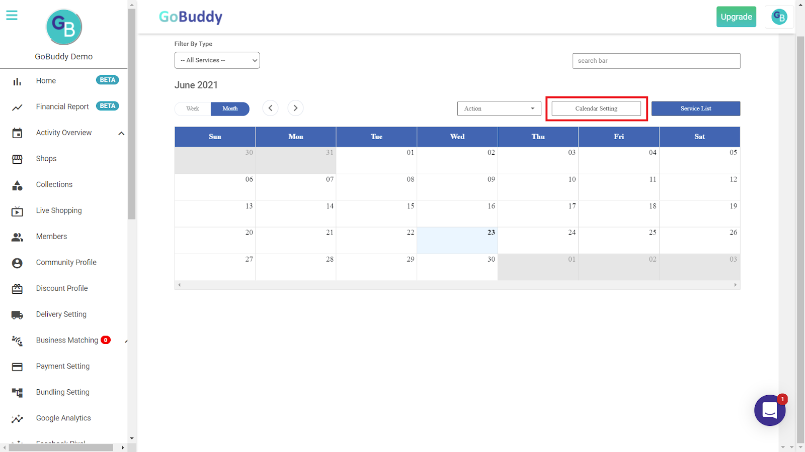
Task: Open the chat support bubble
Action: tap(770, 410)
